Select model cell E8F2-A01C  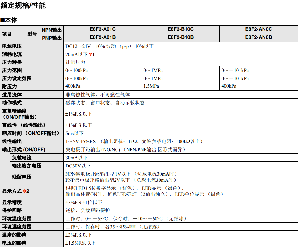click(x=103, y=29)
